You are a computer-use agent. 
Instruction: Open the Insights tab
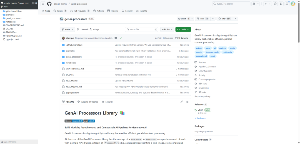tap(142, 11)
